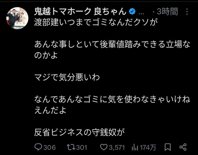This screenshot has width=198, height=155.
Task: Tap the retweet arrows icon
Action: [x=71, y=147]
